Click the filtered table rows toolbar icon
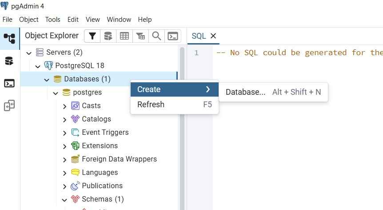 coord(140,36)
